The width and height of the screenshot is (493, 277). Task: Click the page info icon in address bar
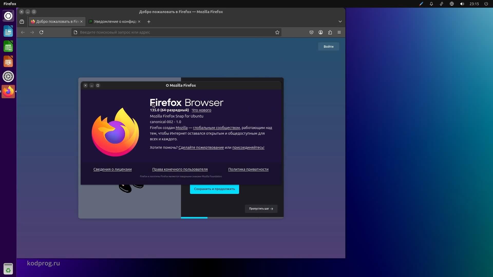[x=75, y=32]
